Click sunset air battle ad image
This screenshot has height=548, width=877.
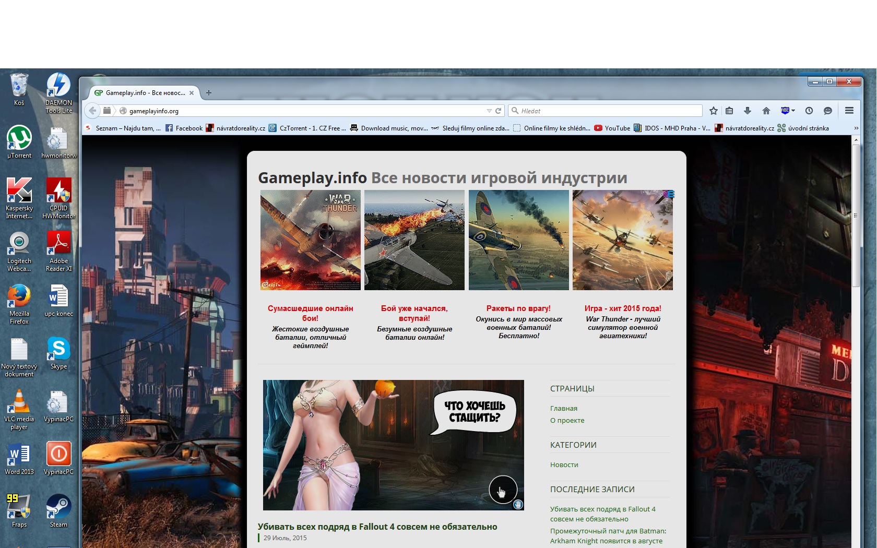pyautogui.click(x=623, y=240)
